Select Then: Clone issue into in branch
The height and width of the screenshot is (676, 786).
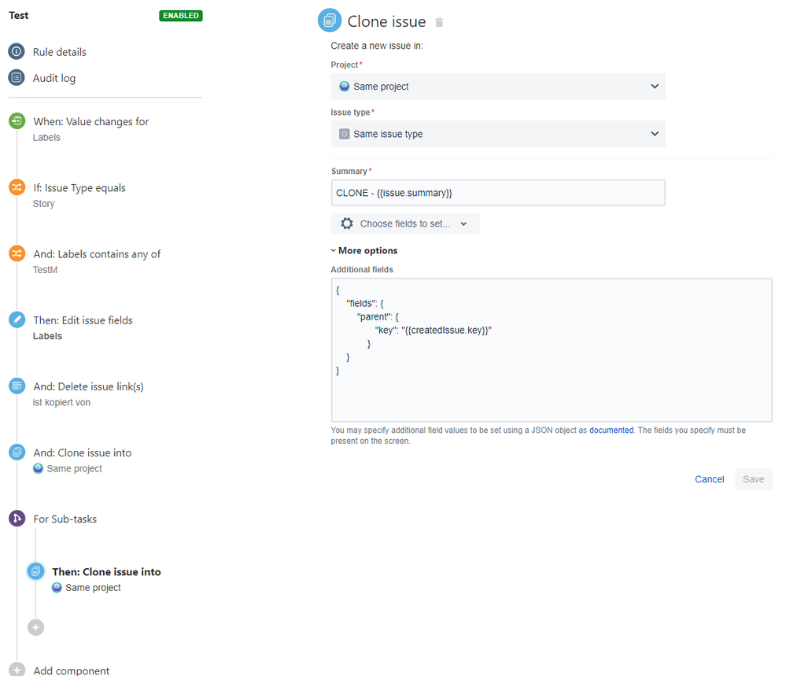[106, 571]
